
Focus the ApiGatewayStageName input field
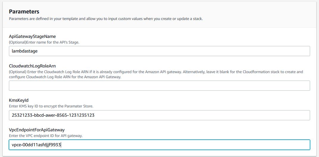click(x=159, y=51)
